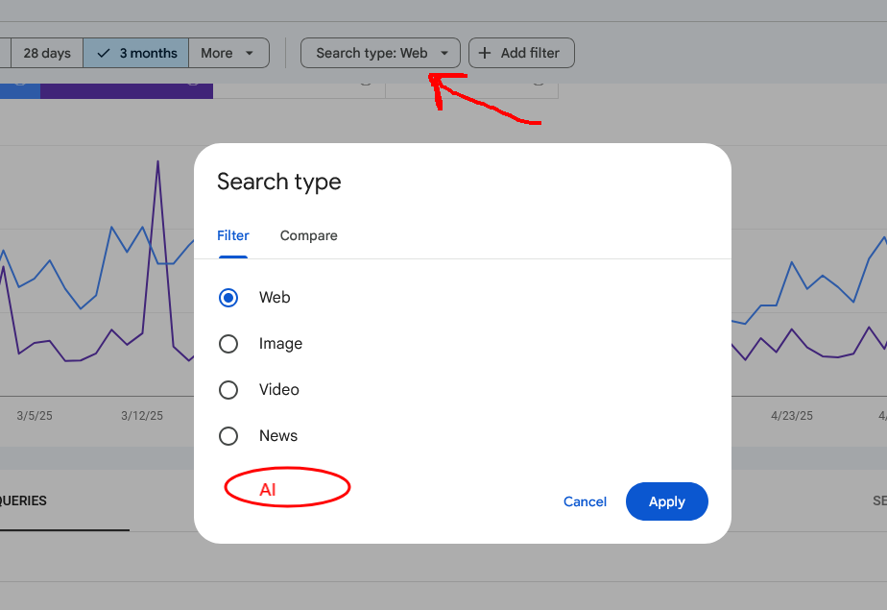Apply the search type filter
The image size is (887, 610).
coord(666,500)
